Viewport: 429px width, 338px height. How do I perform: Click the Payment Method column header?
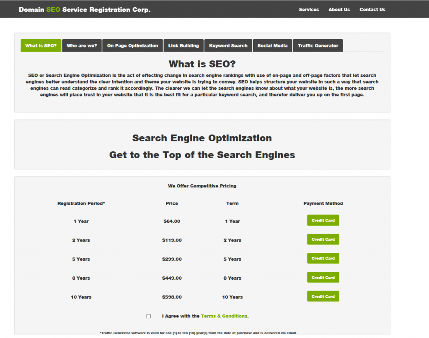click(323, 203)
